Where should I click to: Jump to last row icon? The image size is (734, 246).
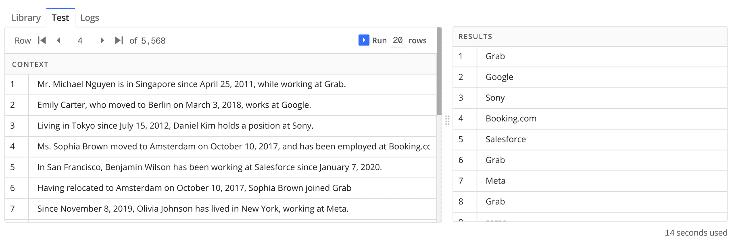pyautogui.click(x=119, y=40)
